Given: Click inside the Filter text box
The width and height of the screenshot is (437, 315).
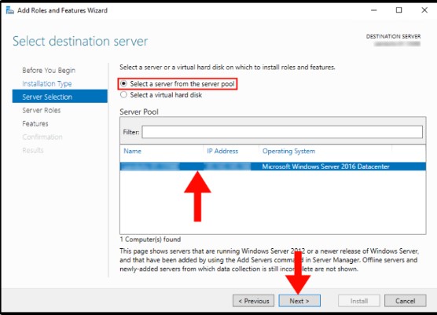Looking at the screenshot, I should (282, 132).
